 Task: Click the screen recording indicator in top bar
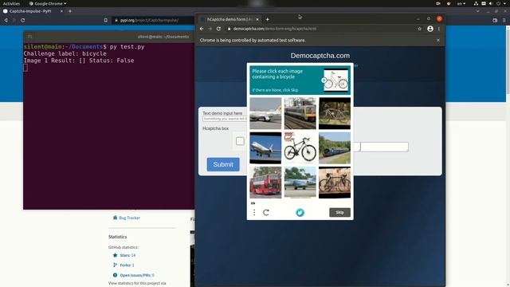438,3
